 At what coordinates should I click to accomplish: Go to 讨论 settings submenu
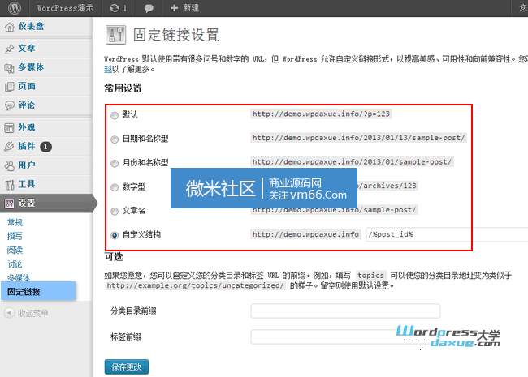click(15, 264)
